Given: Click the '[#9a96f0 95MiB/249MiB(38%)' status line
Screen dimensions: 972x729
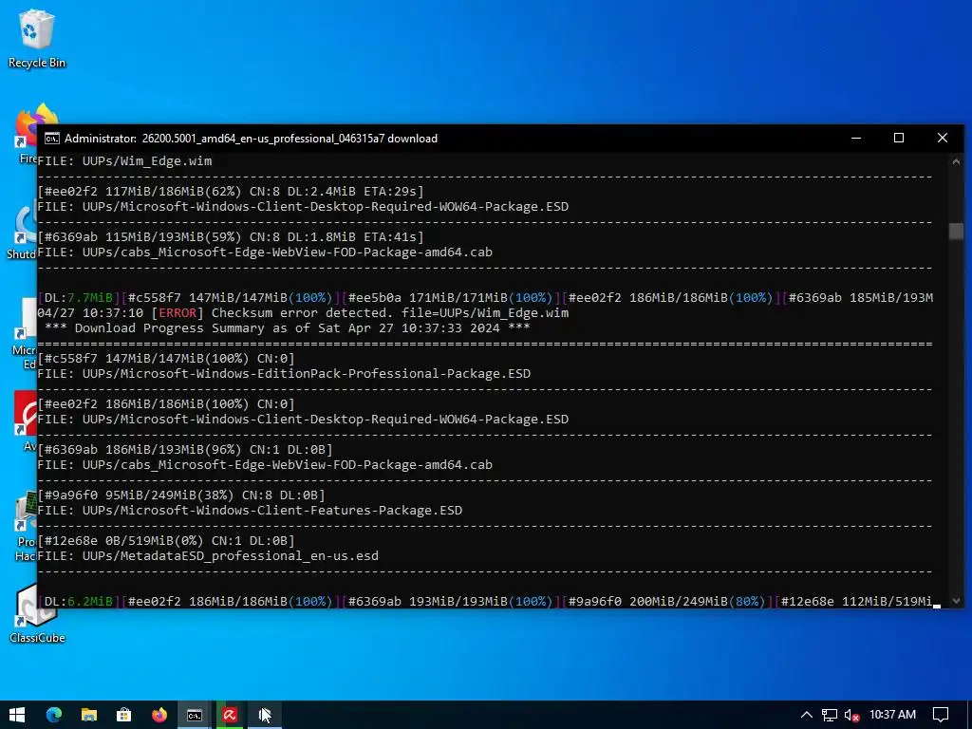Looking at the screenshot, I should pos(181,495).
